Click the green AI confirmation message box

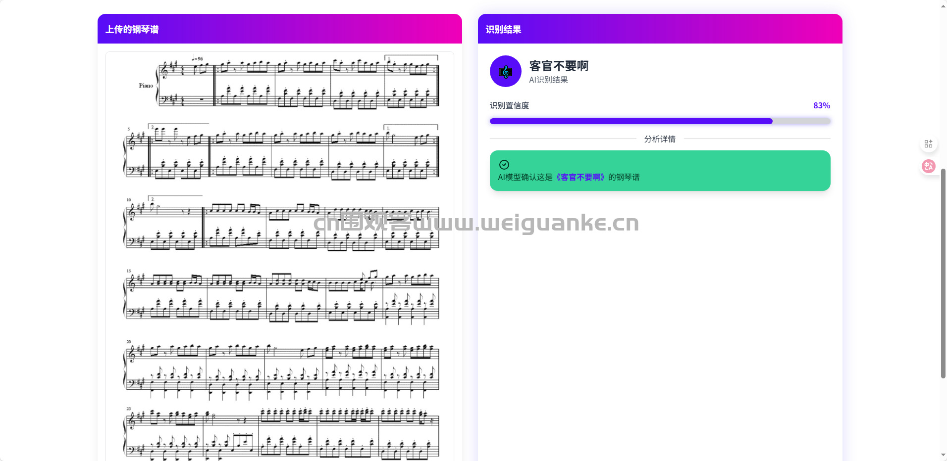660,171
